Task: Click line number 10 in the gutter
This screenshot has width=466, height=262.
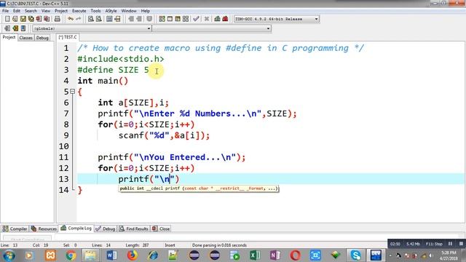Action: click(x=63, y=146)
